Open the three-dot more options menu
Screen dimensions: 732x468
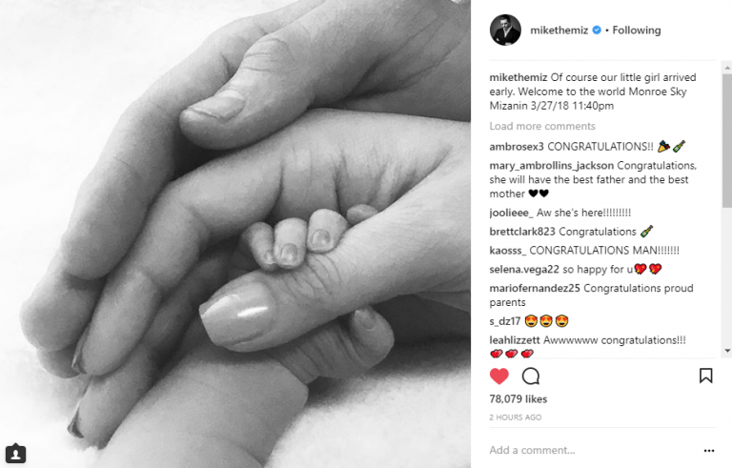[709, 451]
